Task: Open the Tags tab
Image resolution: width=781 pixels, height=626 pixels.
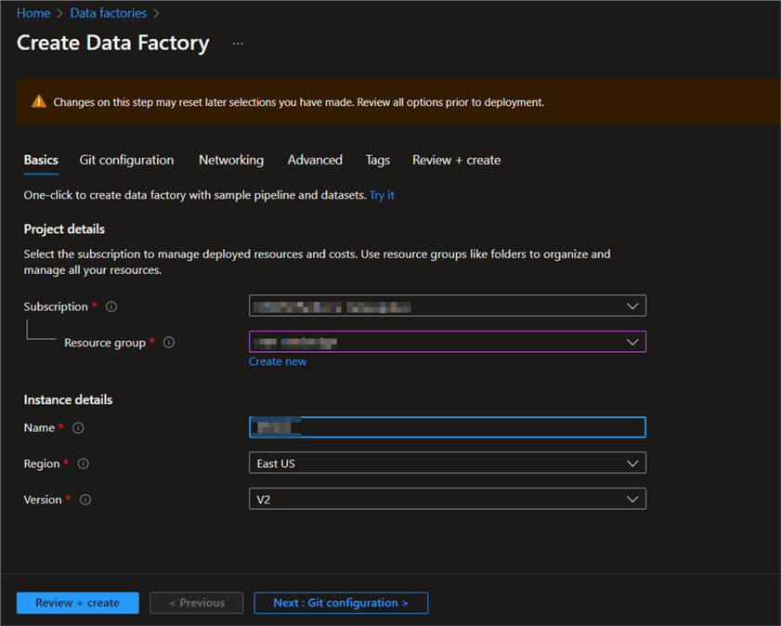Action: point(378,161)
